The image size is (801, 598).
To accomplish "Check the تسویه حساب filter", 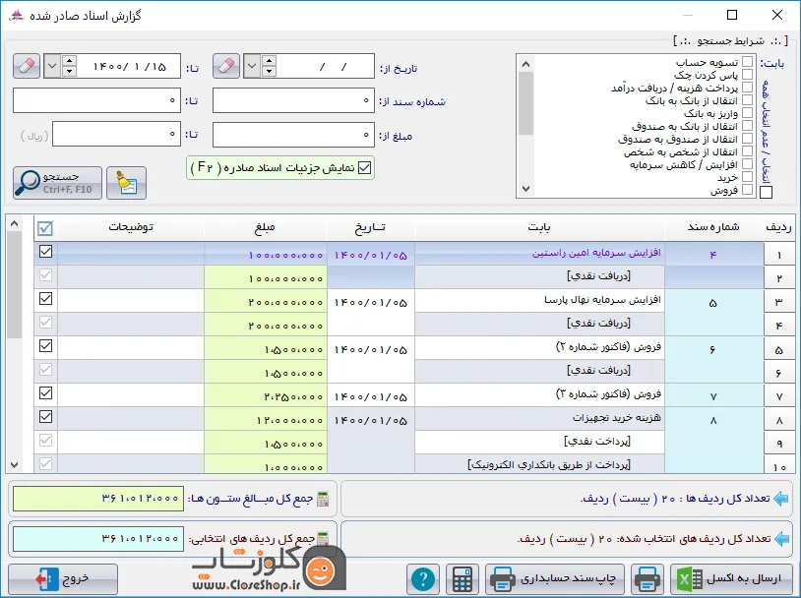I will pos(747,62).
